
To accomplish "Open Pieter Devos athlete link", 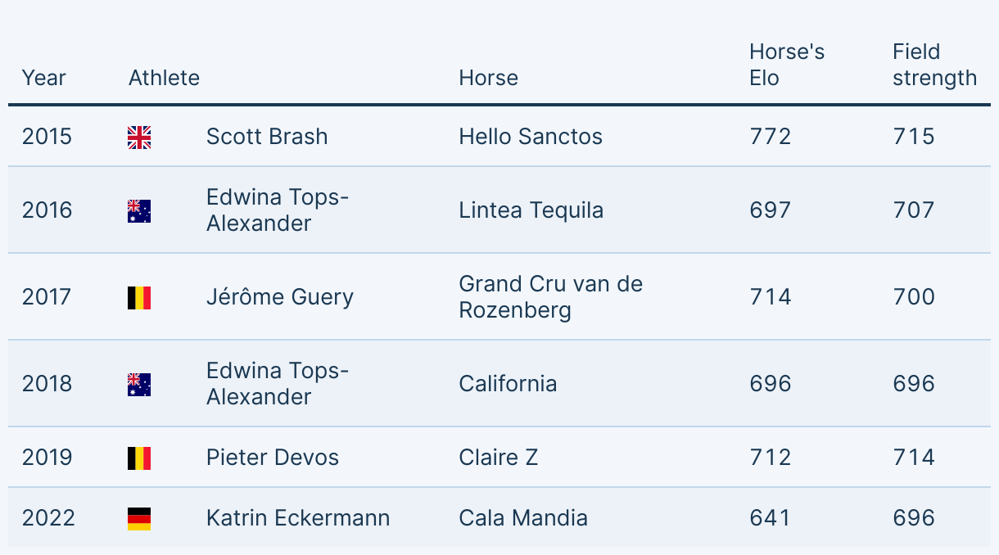I will [273, 457].
